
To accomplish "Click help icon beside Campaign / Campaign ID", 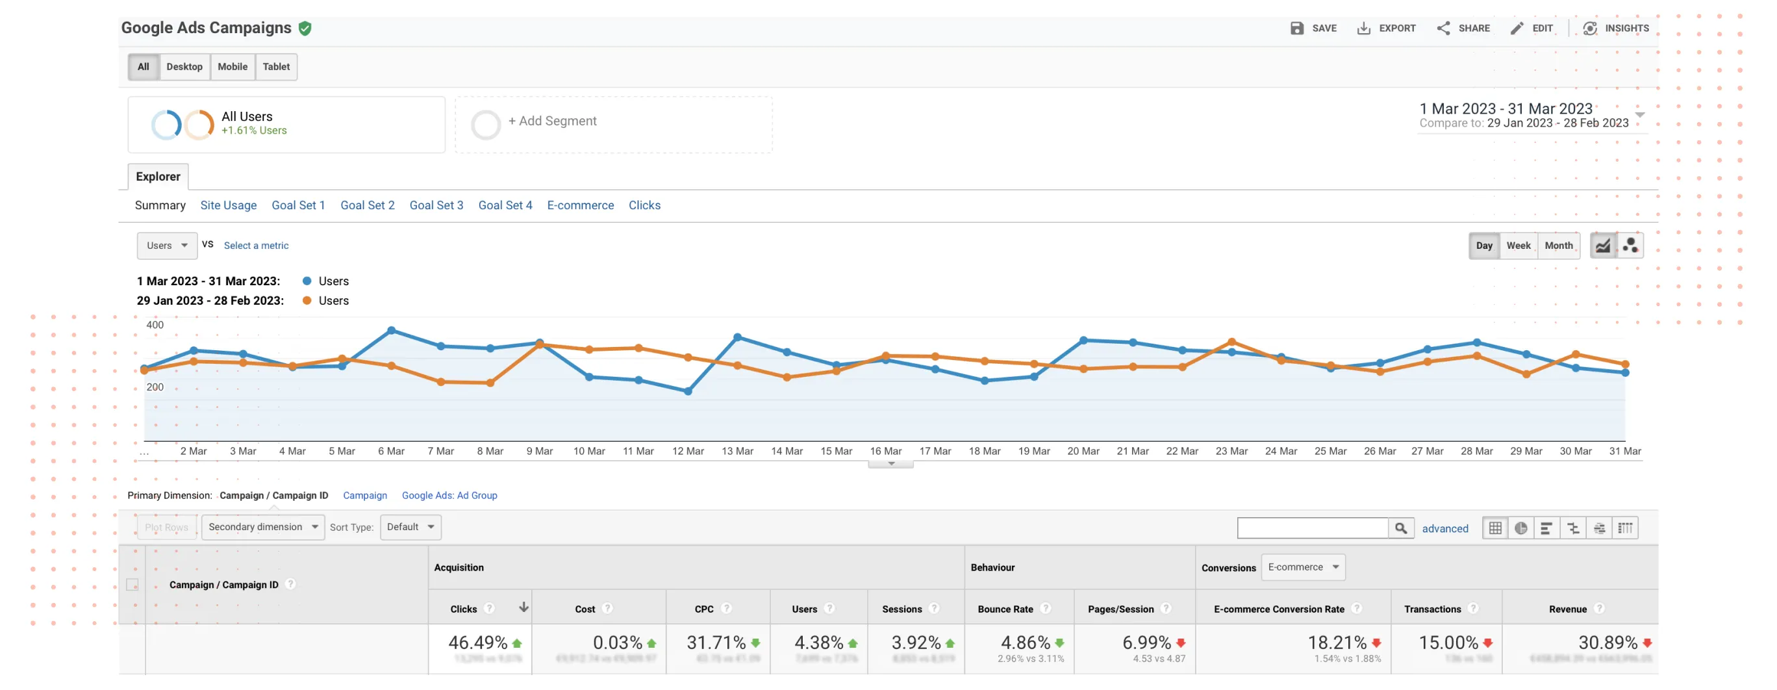I will [x=290, y=585].
